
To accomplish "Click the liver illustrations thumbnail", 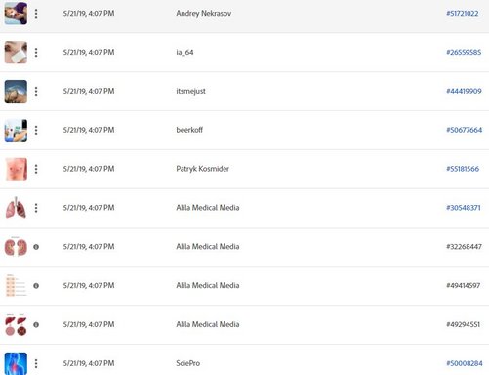I will click(x=16, y=325).
